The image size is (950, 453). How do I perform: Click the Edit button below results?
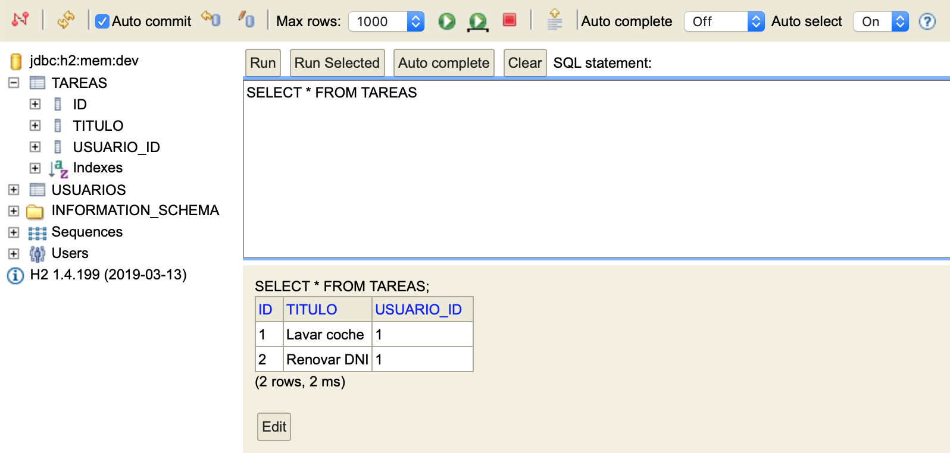[274, 427]
